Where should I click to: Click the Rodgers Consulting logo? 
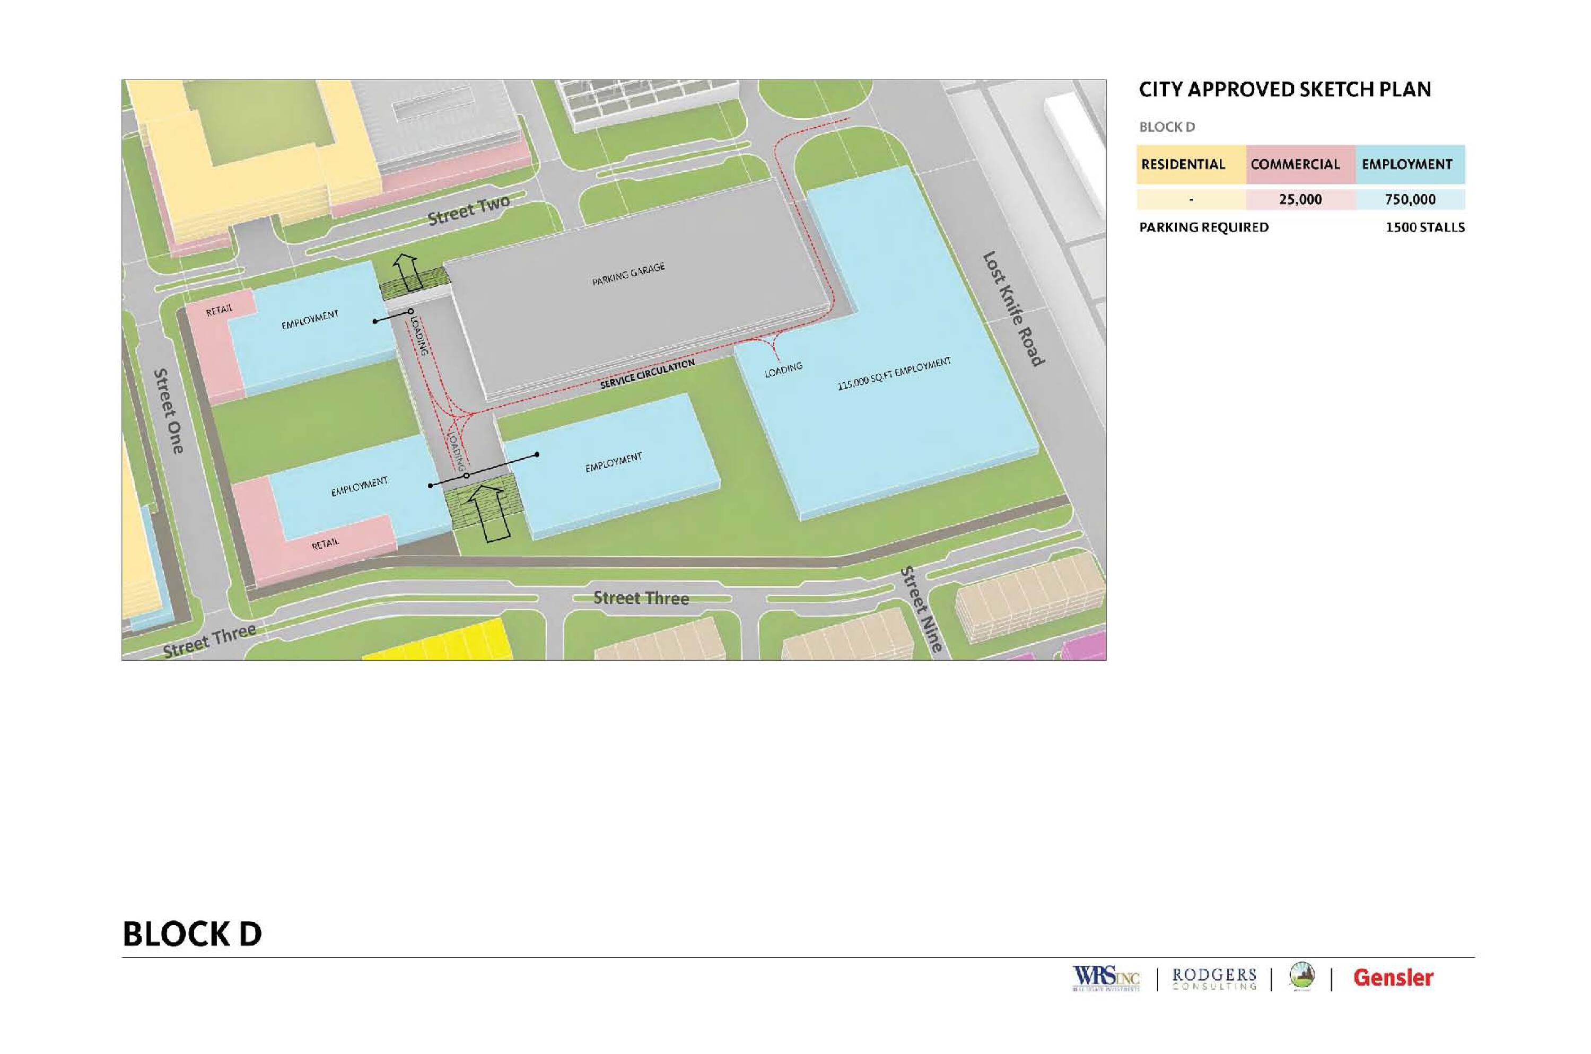pyautogui.click(x=1214, y=979)
